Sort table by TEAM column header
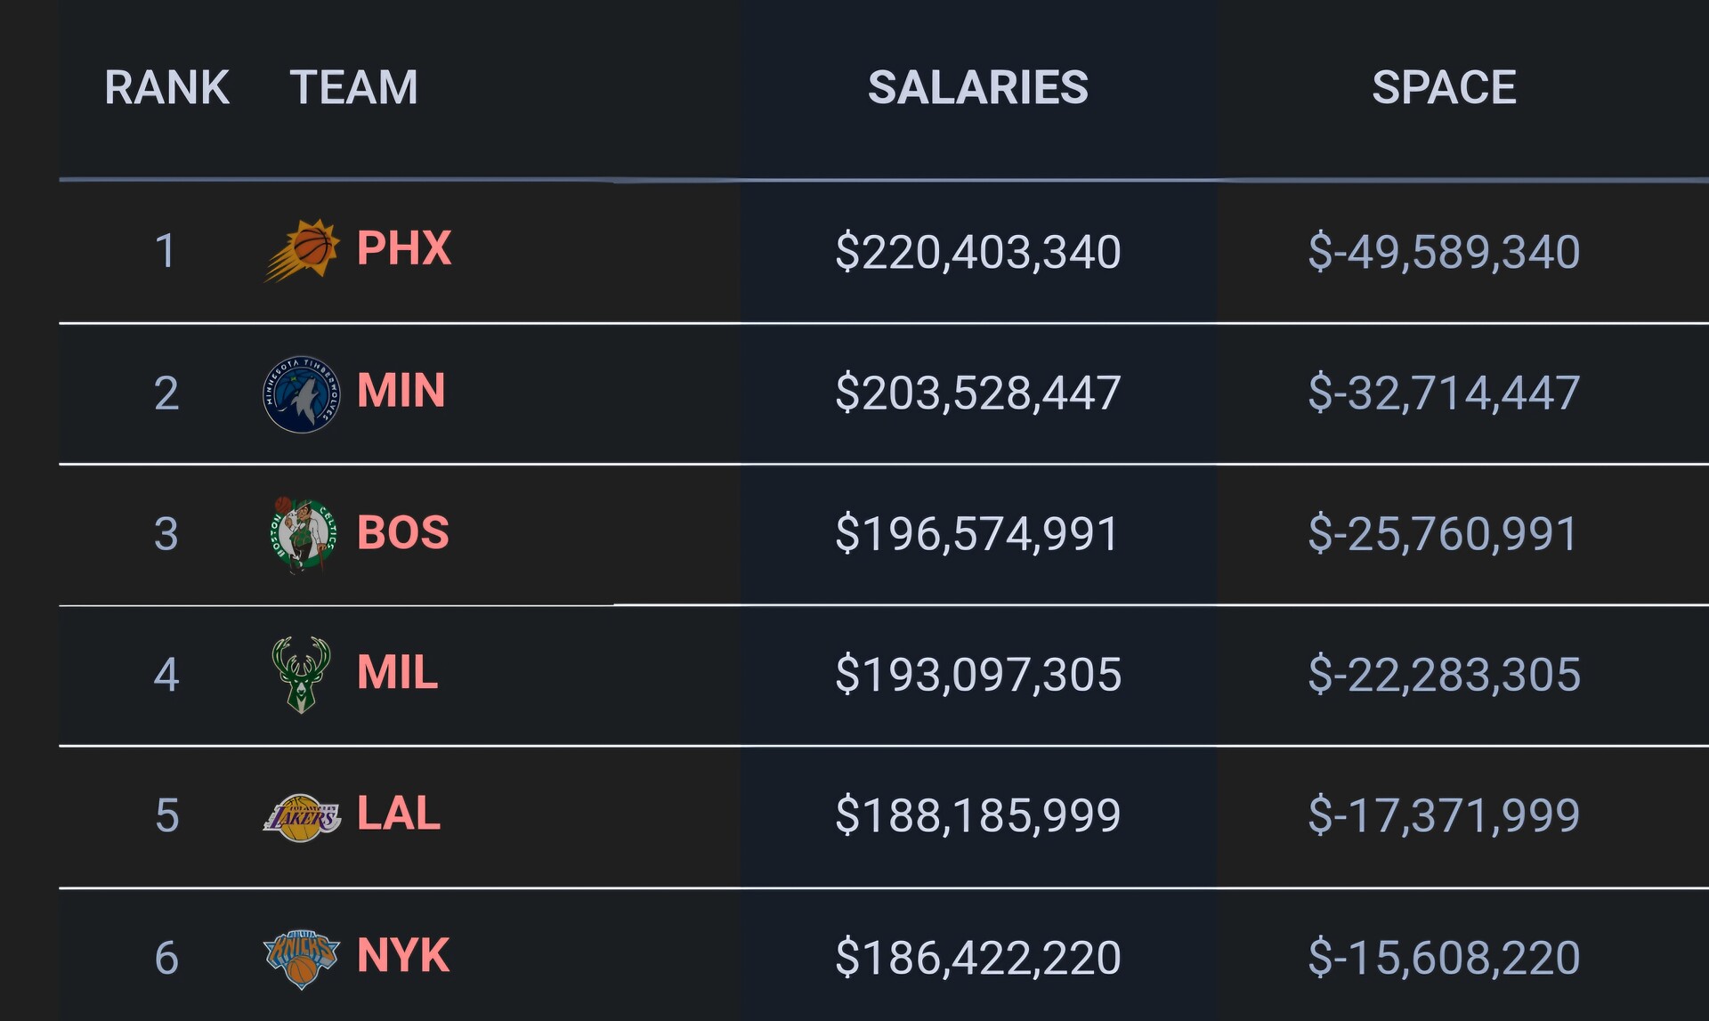The width and height of the screenshot is (1709, 1021). [353, 87]
